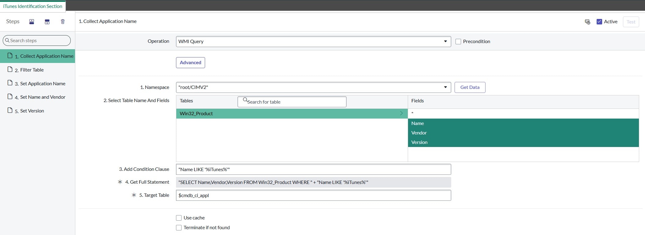The height and width of the screenshot is (235, 645).
Task: Click the trash icon to delete the step
Action: [63, 22]
